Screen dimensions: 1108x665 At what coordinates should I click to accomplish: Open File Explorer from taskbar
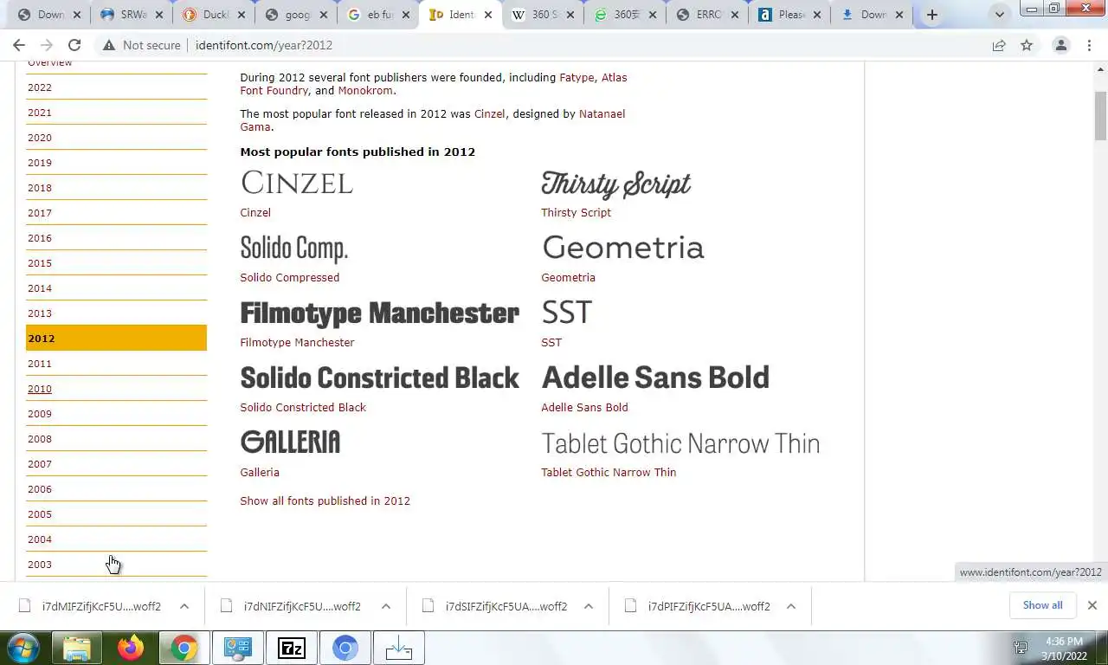coord(77,648)
